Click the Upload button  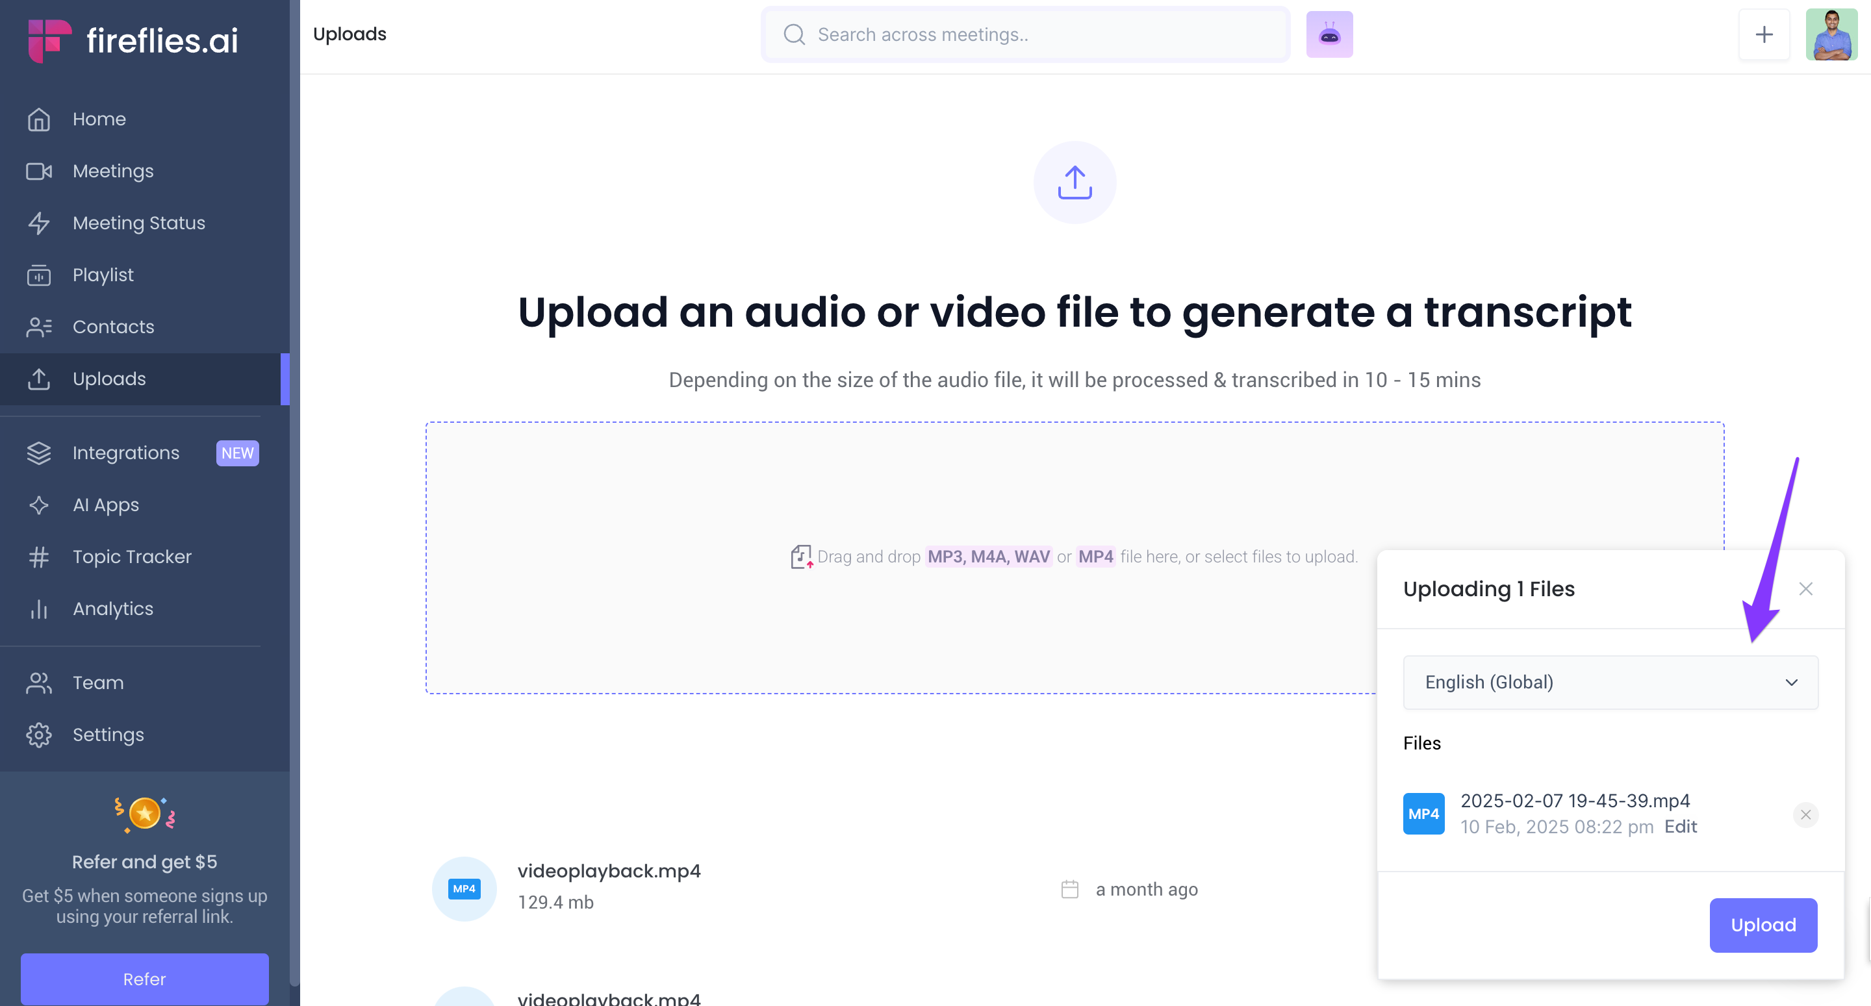point(1762,925)
